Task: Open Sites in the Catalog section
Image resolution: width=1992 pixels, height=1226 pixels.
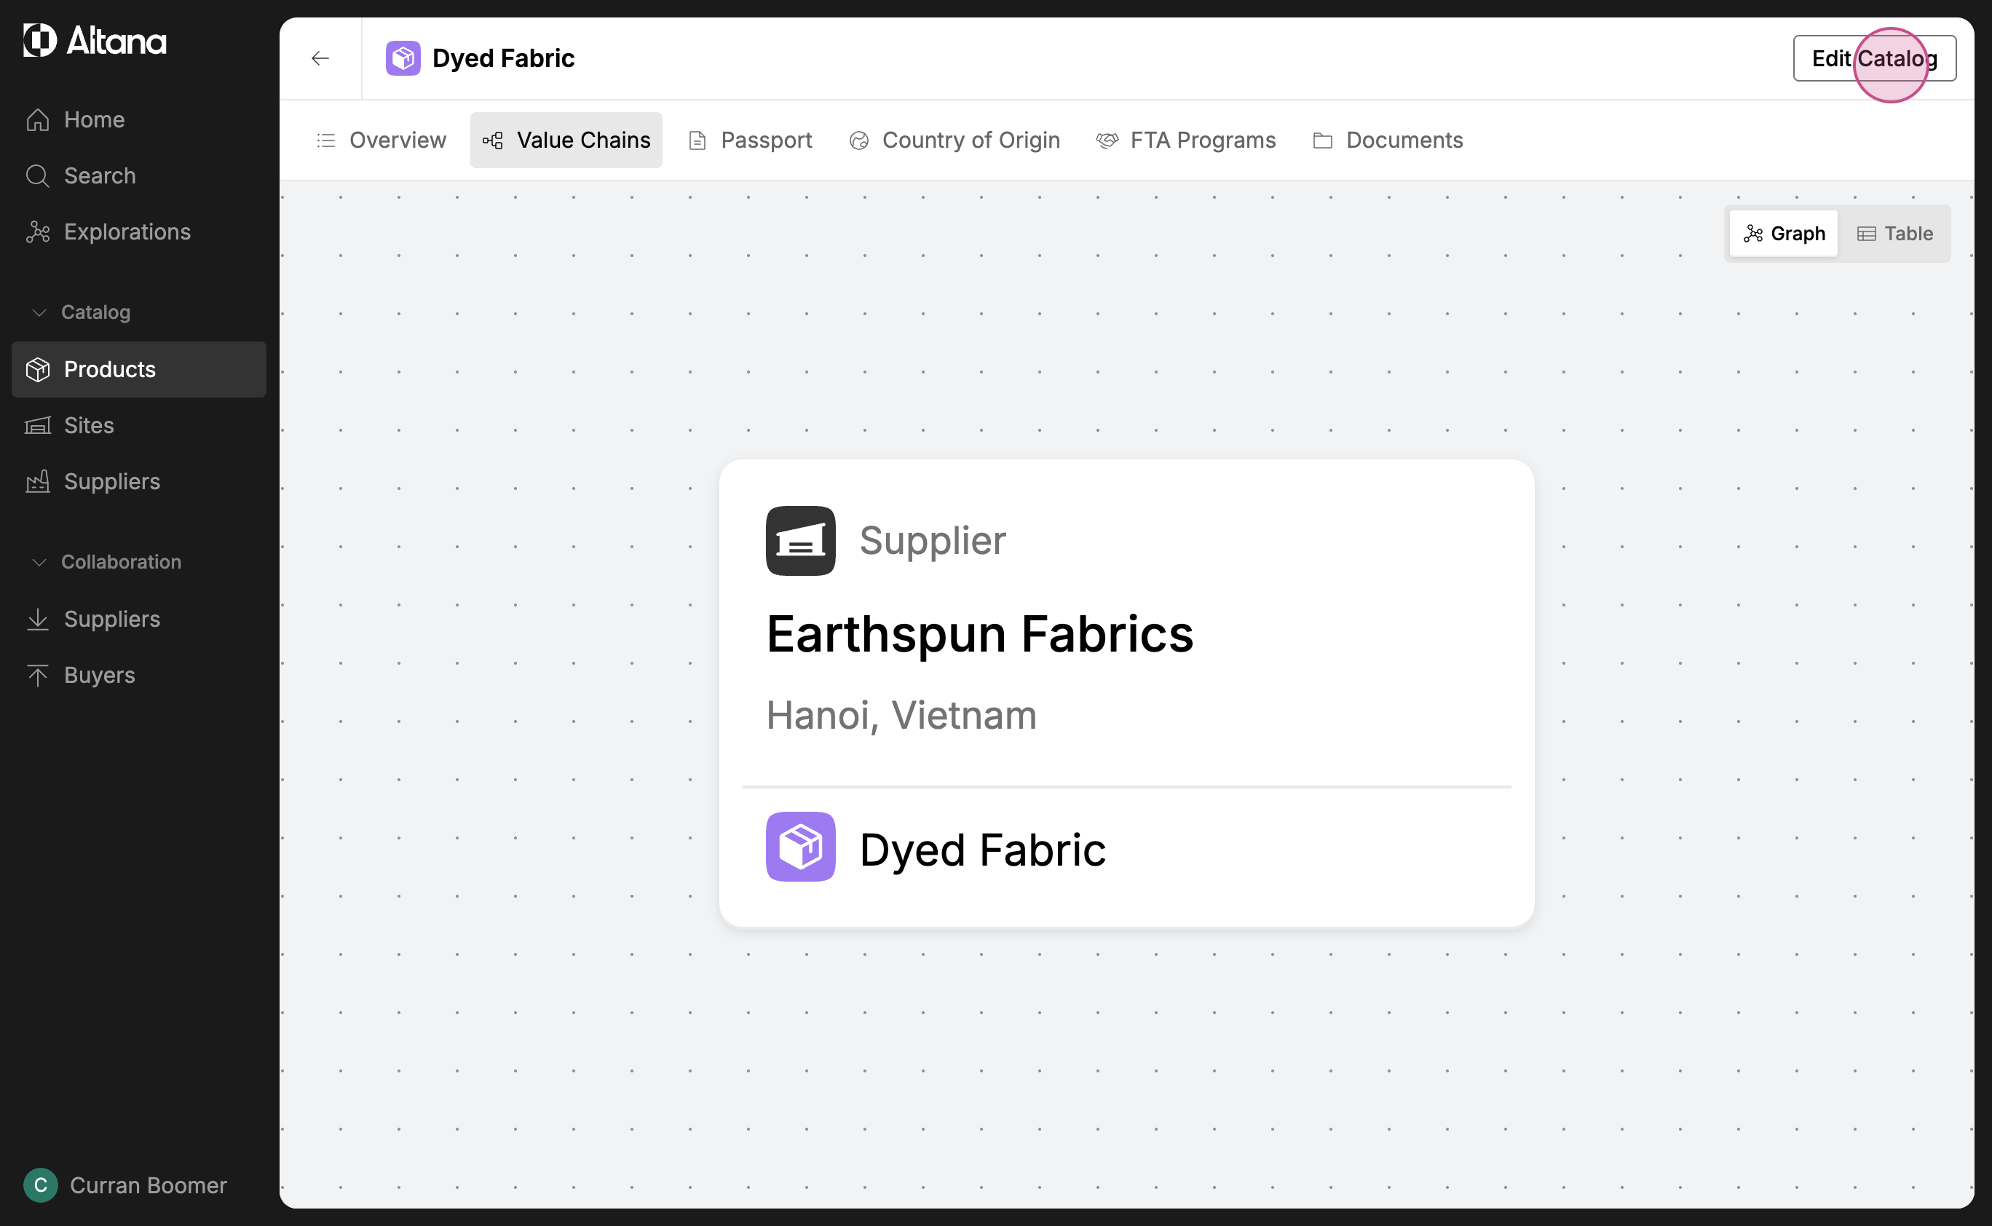Action: (x=88, y=425)
